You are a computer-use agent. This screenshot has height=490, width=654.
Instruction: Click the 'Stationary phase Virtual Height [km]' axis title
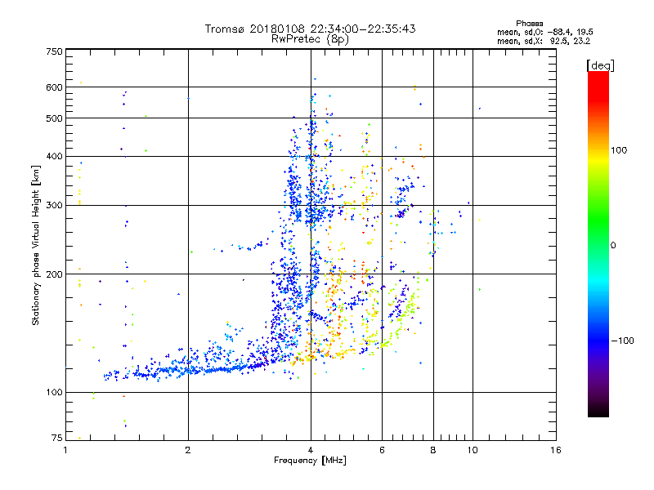pyautogui.click(x=36, y=245)
